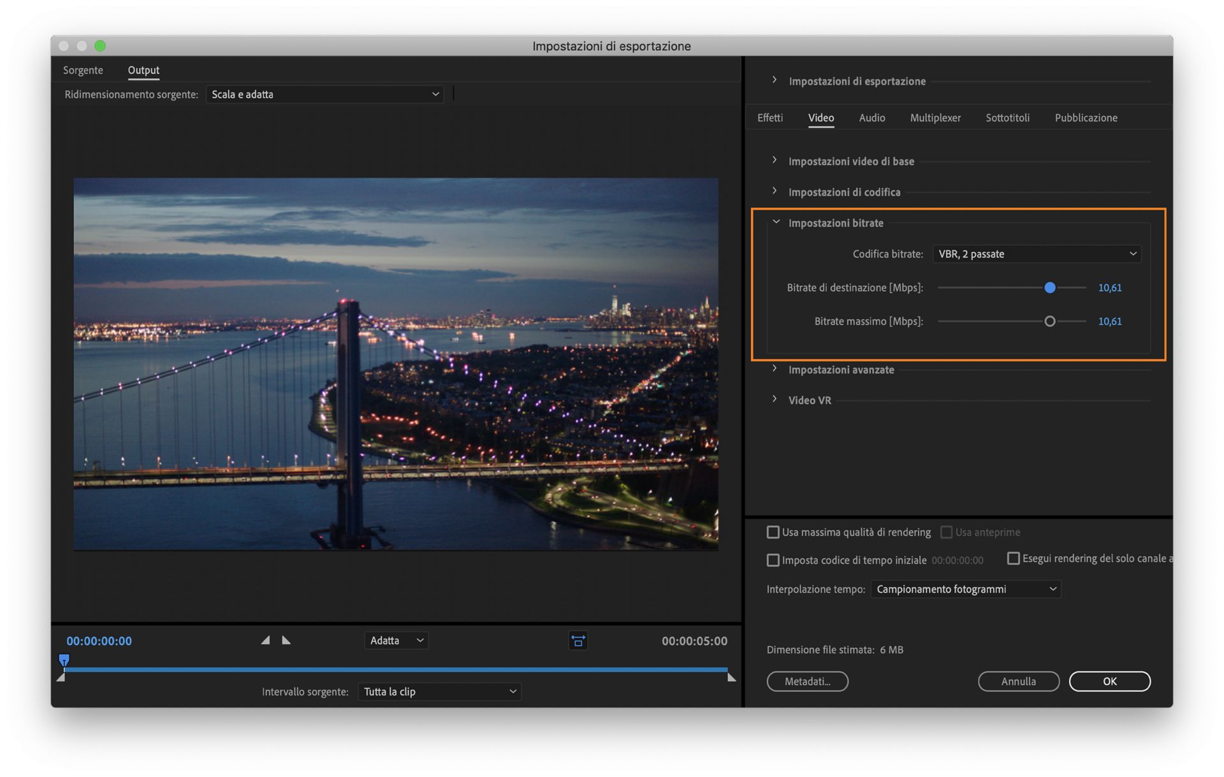The image size is (1224, 777).
Task: Click the Set In Point triangle icon
Action: 266,640
